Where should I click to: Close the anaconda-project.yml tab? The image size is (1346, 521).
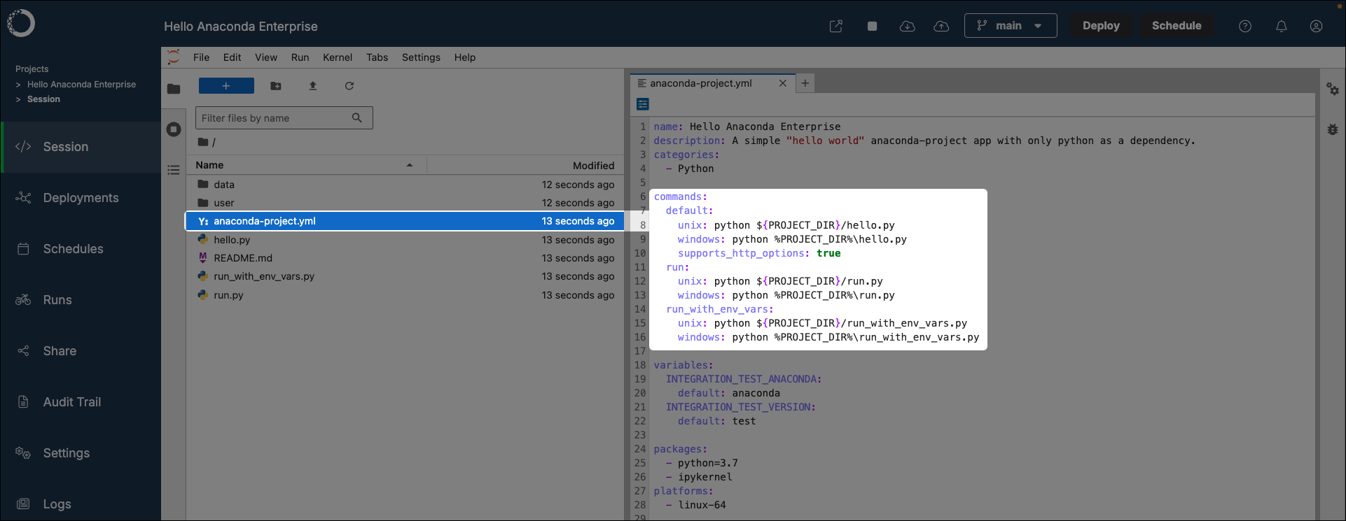[x=783, y=83]
